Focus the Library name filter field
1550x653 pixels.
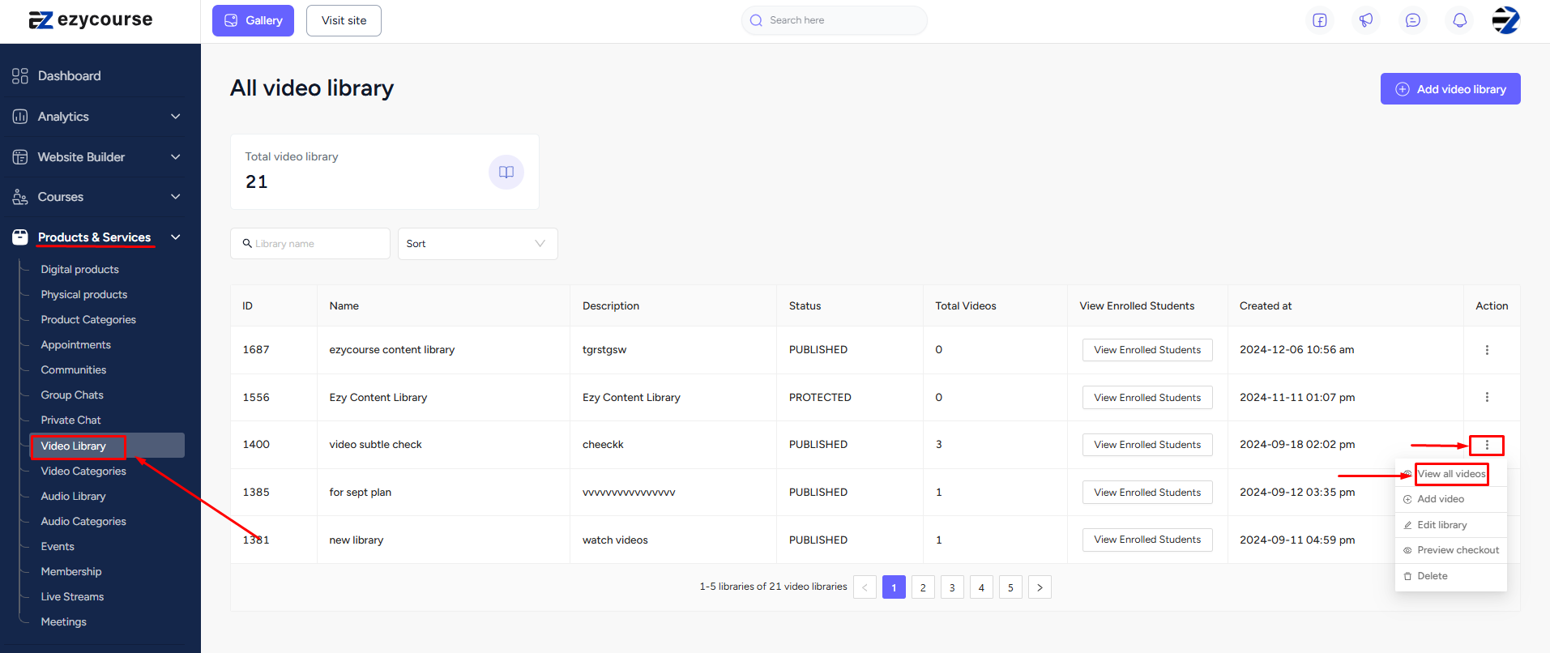click(x=310, y=244)
